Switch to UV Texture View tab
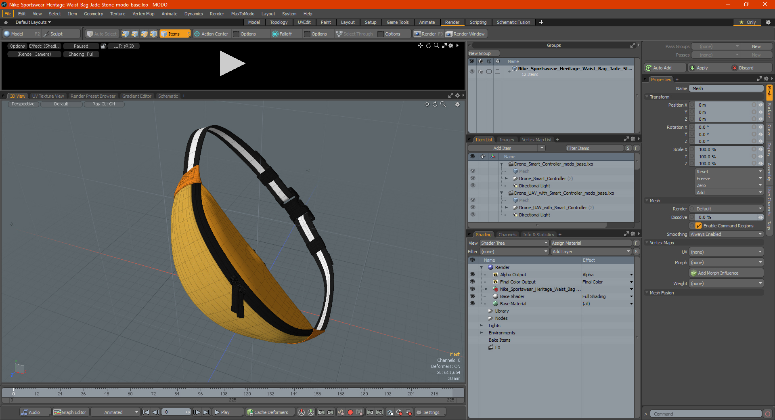This screenshot has height=420, width=775. point(48,96)
